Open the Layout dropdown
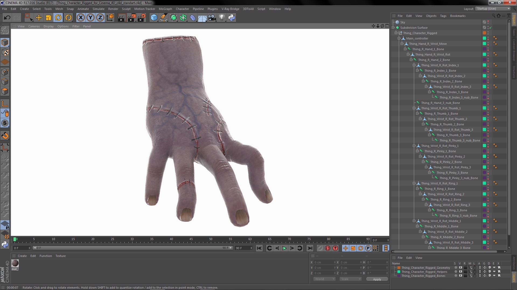The image size is (517, 290). tap(493, 9)
